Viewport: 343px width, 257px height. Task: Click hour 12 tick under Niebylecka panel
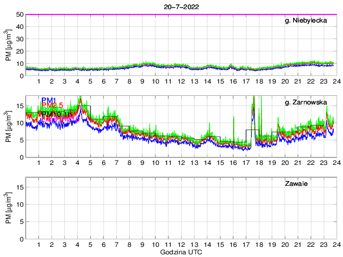pos(181,81)
